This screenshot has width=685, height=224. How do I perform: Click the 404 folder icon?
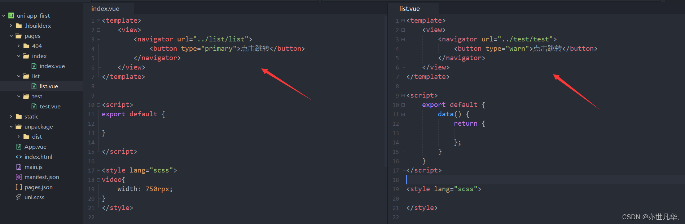pyautogui.click(x=26, y=46)
